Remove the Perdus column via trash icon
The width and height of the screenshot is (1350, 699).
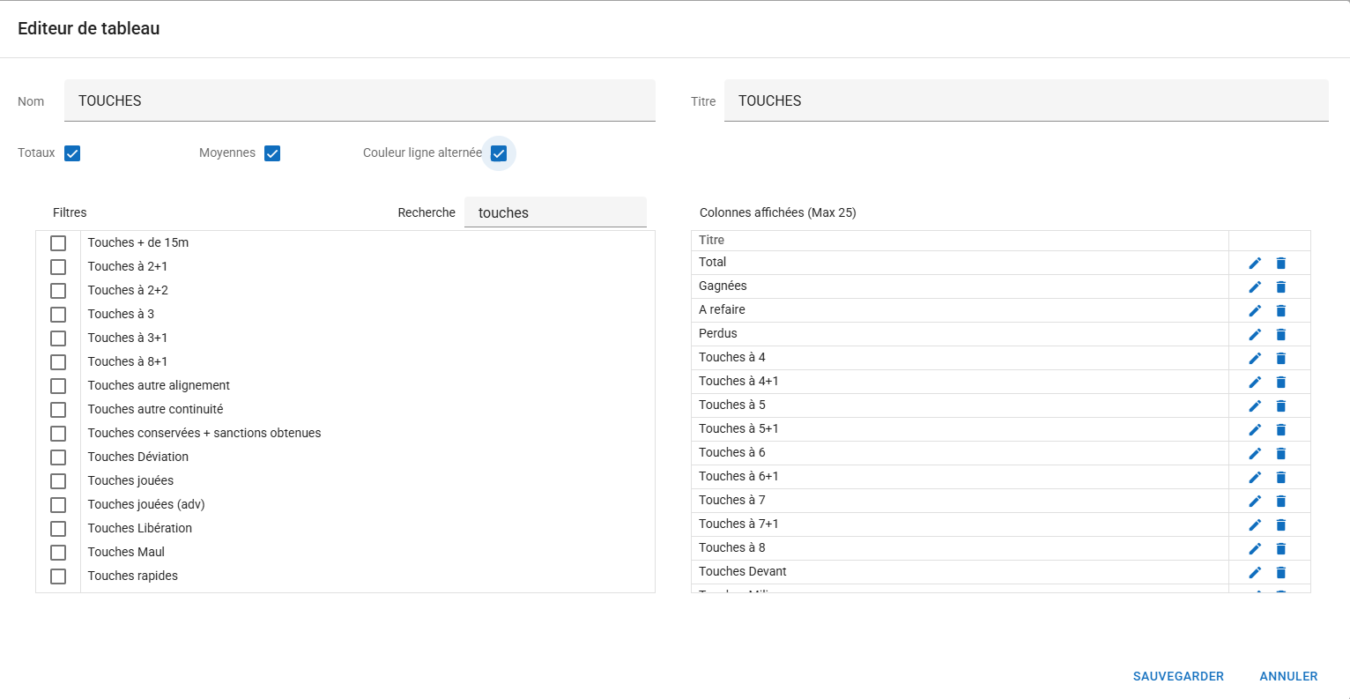click(x=1281, y=334)
